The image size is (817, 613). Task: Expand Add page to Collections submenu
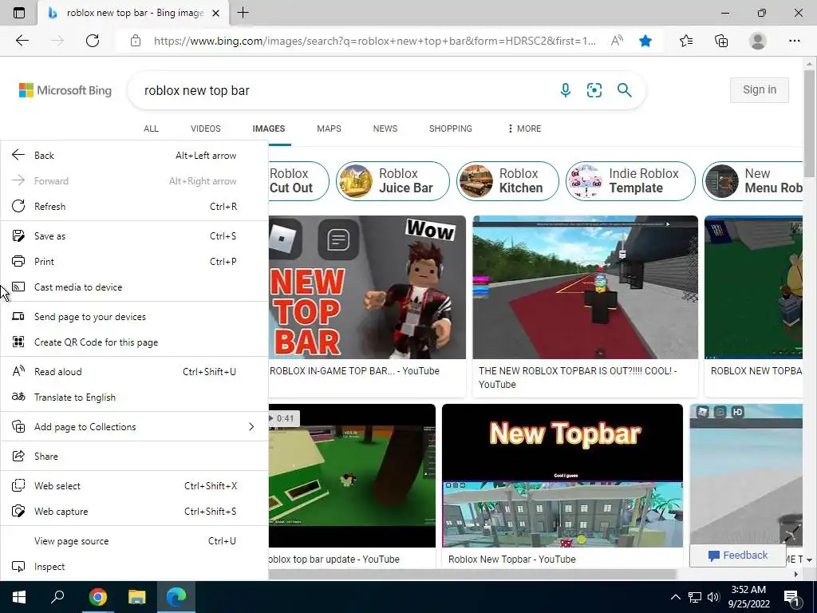coord(134,427)
